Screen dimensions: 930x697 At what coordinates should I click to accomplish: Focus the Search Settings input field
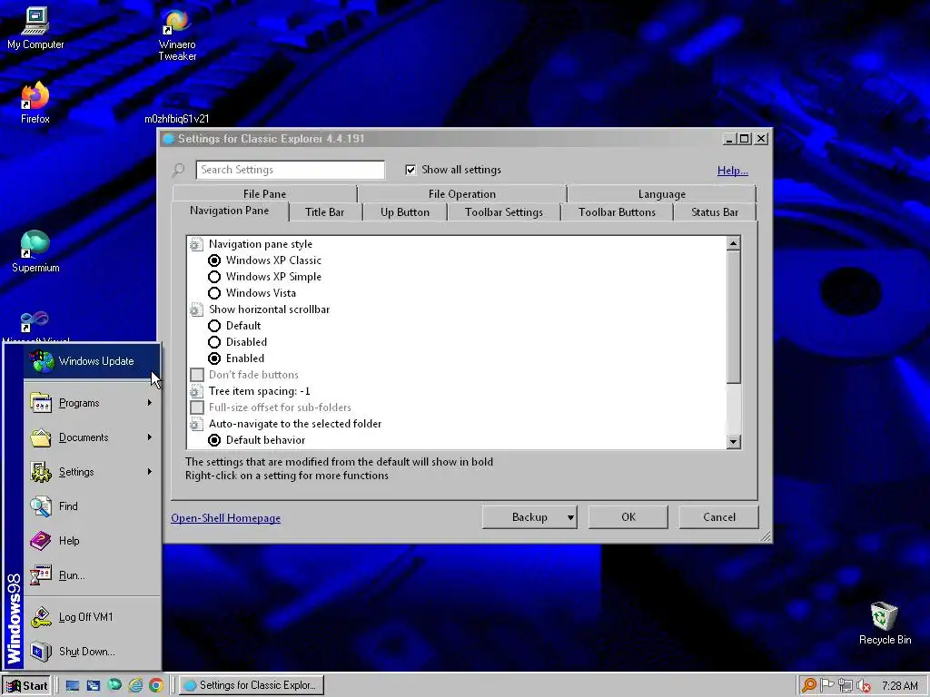click(x=290, y=170)
